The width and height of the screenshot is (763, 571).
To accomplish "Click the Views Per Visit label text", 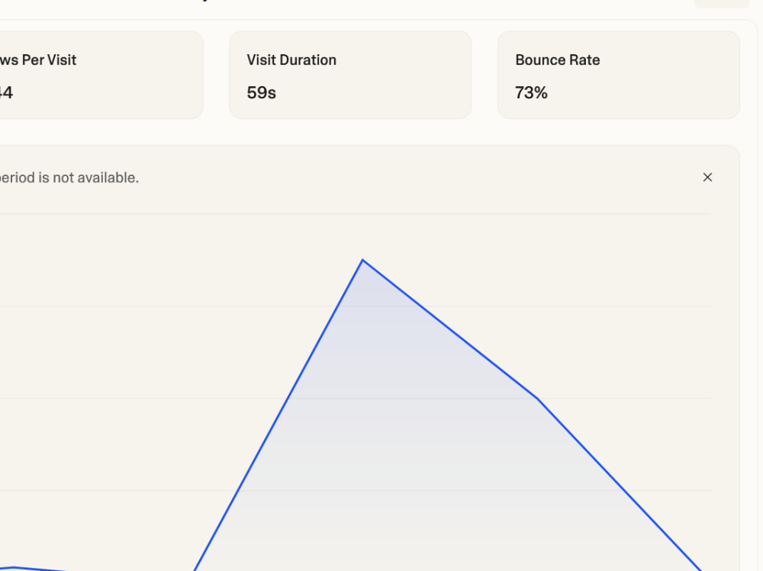I will pyautogui.click(x=38, y=59).
